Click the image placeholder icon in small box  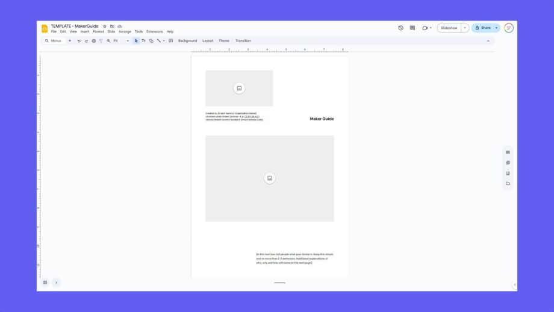click(239, 89)
